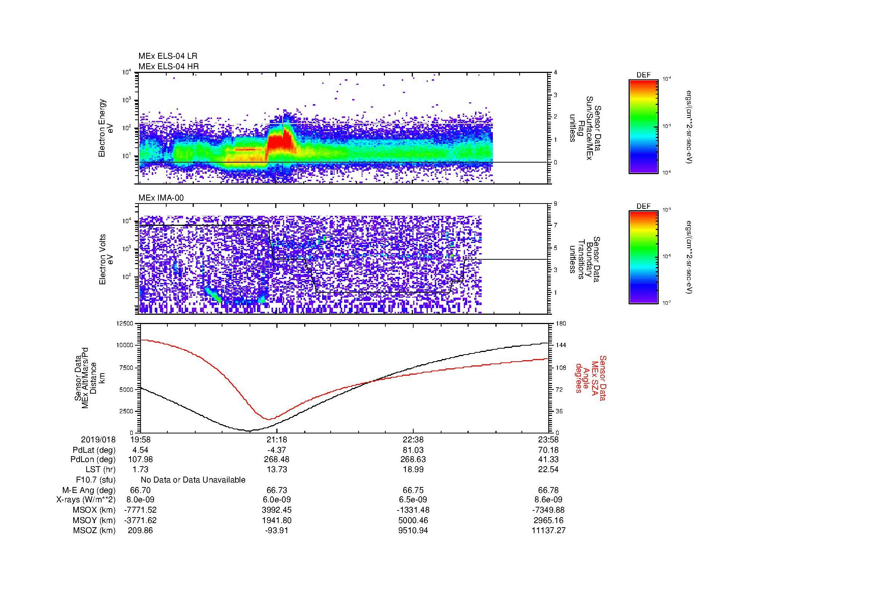Viewport: 870px width, 615px height.
Task: Click the MSOX (km) row label
Action: tap(94, 510)
